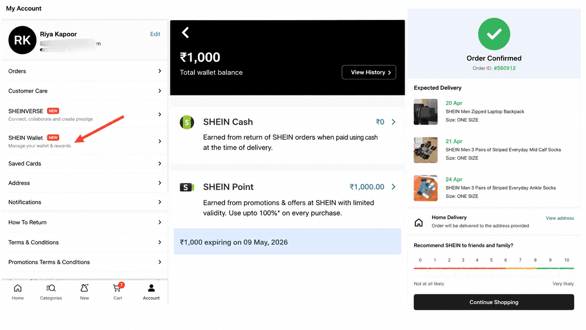Open the Orders menu item
Screen dimensions: 586x330
(85, 71)
